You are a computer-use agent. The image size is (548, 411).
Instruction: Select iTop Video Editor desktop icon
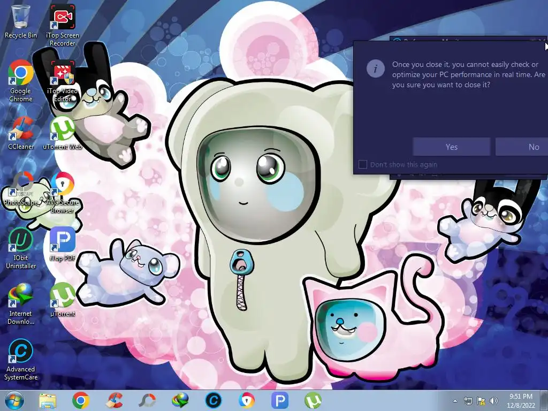click(x=62, y=81)
